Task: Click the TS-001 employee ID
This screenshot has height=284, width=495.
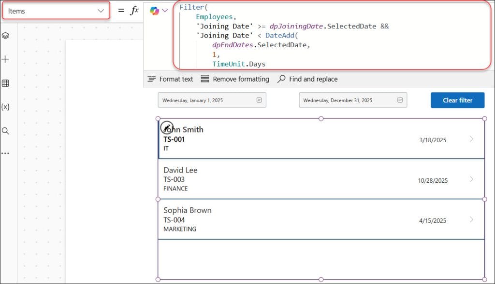Action: point(174,139)
